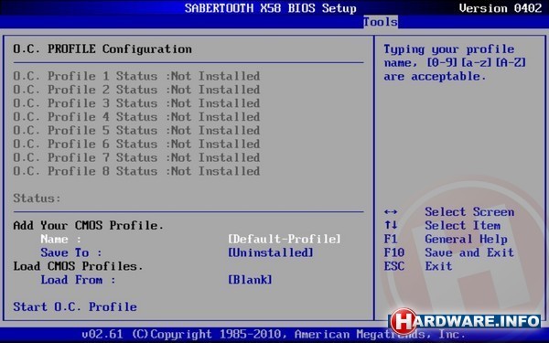Click the Typing your profile name help text
Screen dimensions: 549x343
click(x=455, y=63)
